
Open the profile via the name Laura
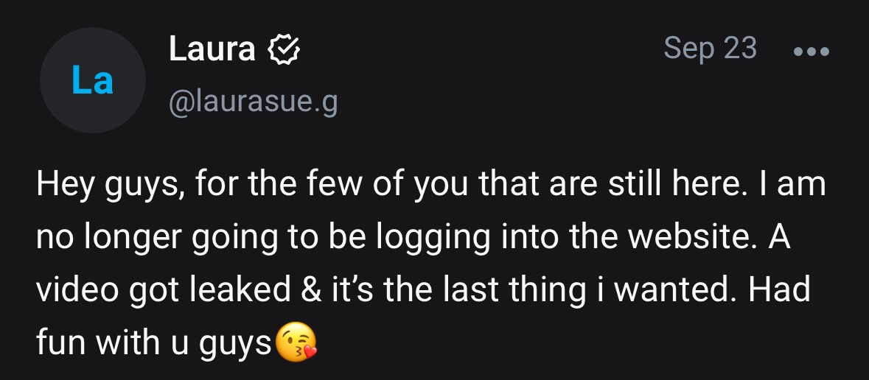tap(212, 50)
